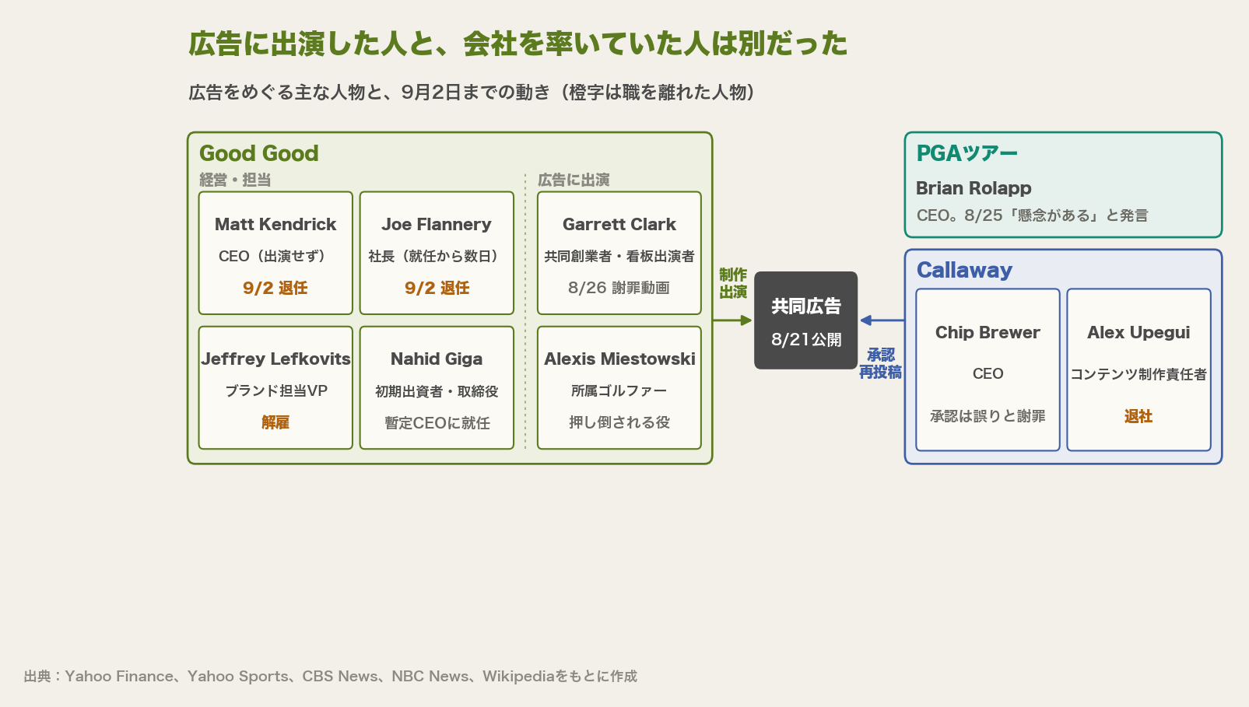Click CEO（出演せず） under Matt Kendrick

pyautogui.click(x=275, y=256)
